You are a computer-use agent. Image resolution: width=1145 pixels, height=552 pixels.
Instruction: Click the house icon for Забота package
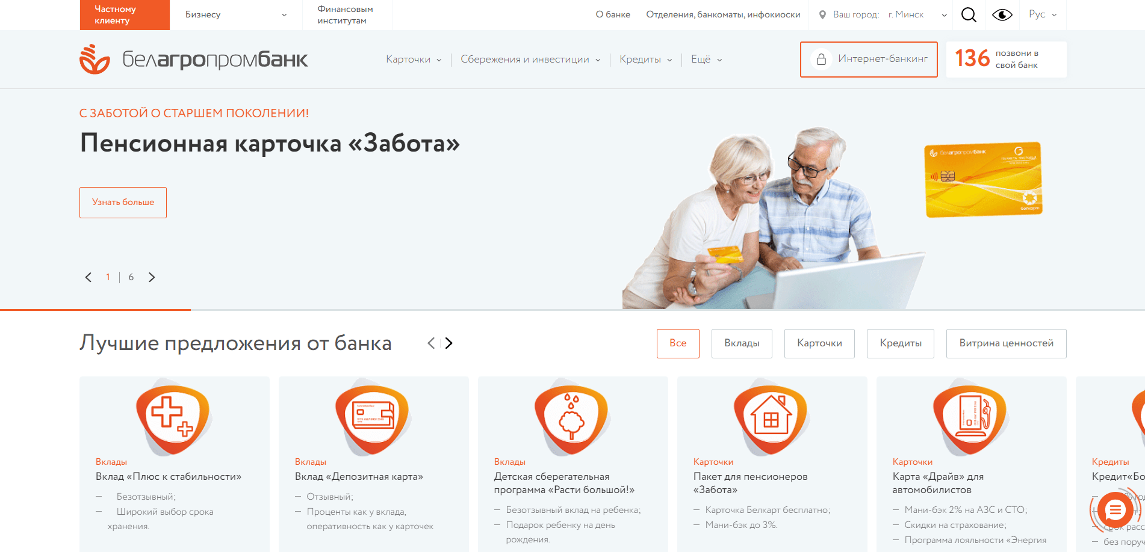(x=771, y=417)
